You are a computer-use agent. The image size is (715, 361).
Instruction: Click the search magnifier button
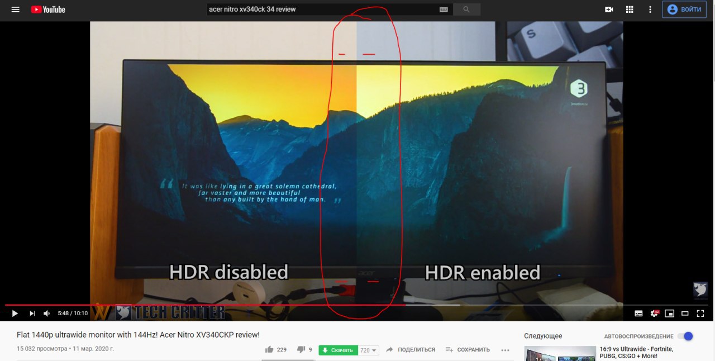[466, 9]
